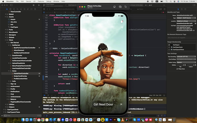Open Google Chrome in the Dock
This screenshot has width=197, height=123.
(x=43, y=120)
